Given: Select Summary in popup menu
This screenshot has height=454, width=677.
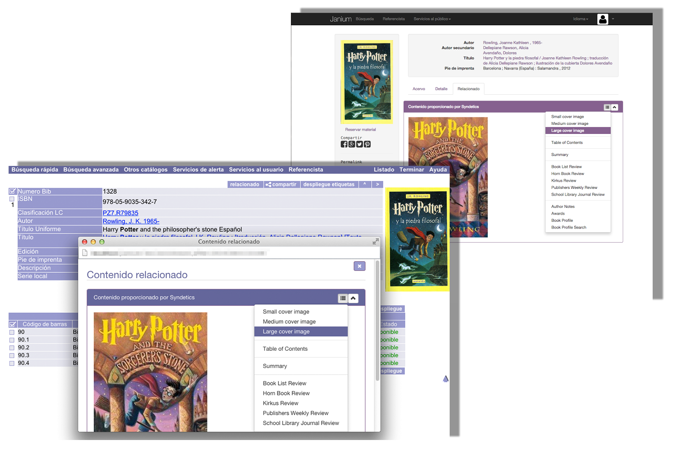Looking at the screenshot, I should (x=301, y=366).
